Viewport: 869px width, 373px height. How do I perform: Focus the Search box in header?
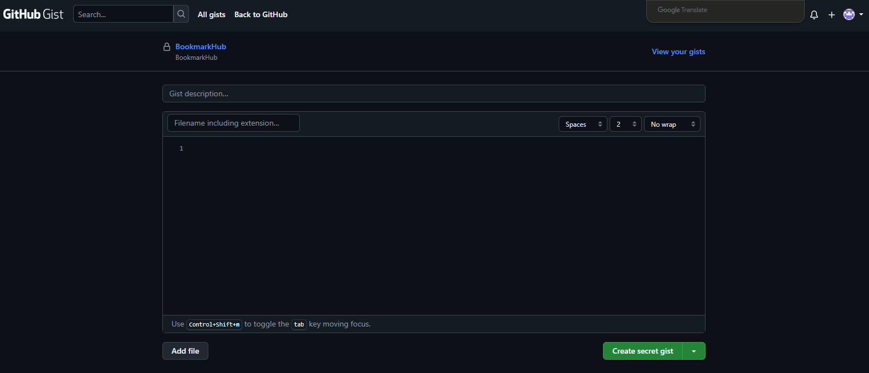123,14
